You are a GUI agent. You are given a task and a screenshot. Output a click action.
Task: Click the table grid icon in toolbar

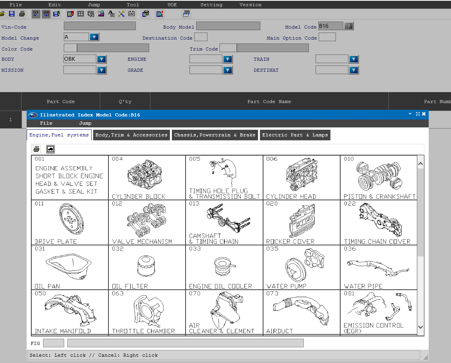(81, 14)
